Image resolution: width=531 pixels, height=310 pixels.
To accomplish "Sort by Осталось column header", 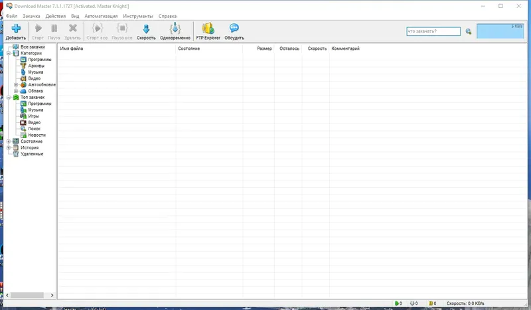I will [x=288, y=48].
